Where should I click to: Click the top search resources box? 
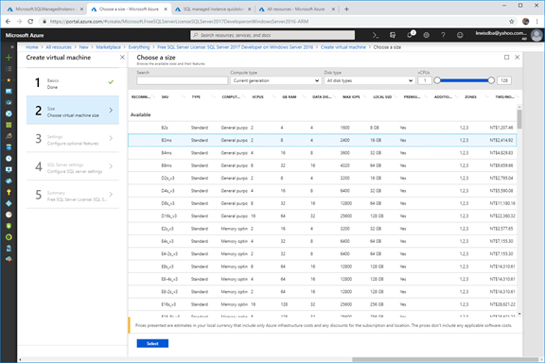(x=272, y=35)
